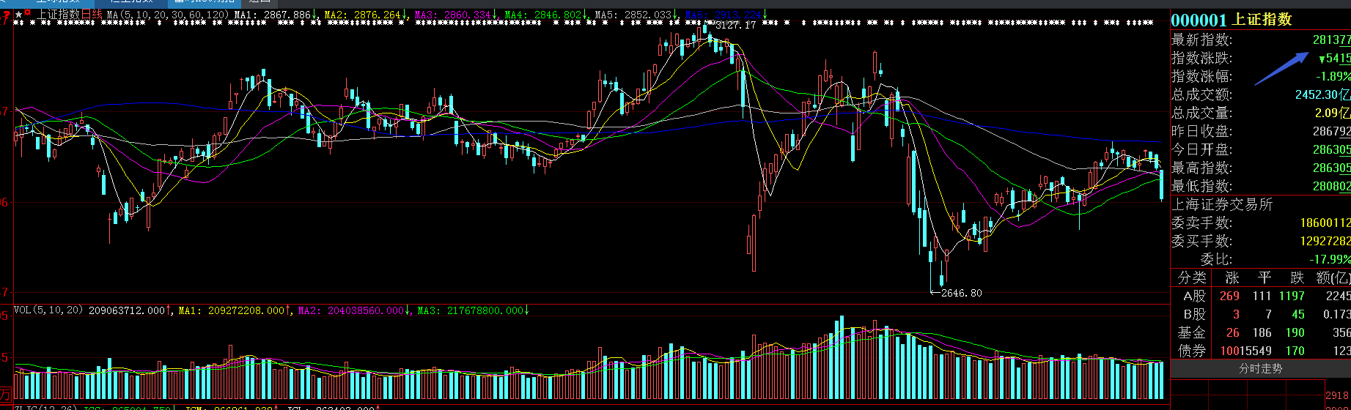Viewport: 1351px width, 410px height.
Task: Click the 000001 stock code in header
Action: pos(1199,20)
